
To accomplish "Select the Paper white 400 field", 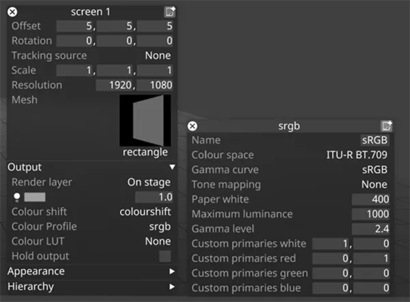I will [370, 199].
